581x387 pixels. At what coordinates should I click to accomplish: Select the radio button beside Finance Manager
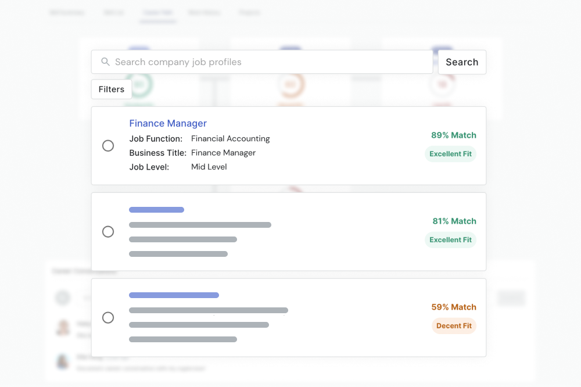pyautogui.click(x=108, y=146)
